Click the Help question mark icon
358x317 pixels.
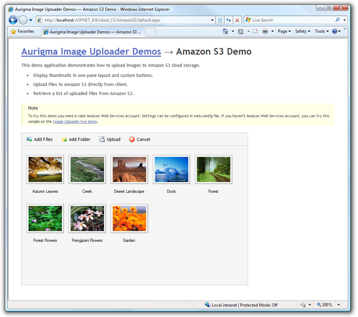point(335,31)
